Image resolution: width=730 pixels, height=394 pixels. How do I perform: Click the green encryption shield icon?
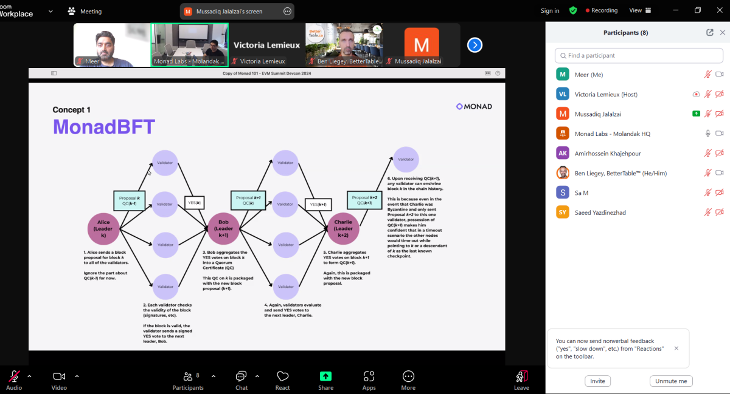(x=572, y=10)
